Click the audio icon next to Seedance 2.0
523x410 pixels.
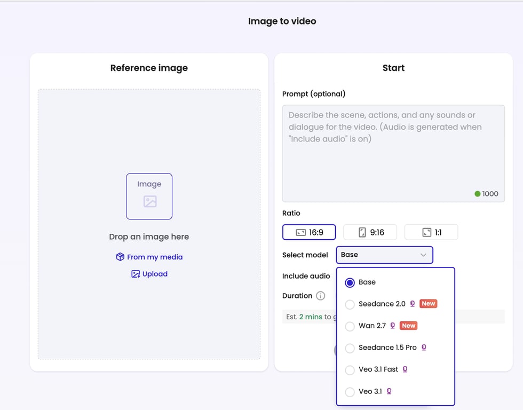[413, 304]
